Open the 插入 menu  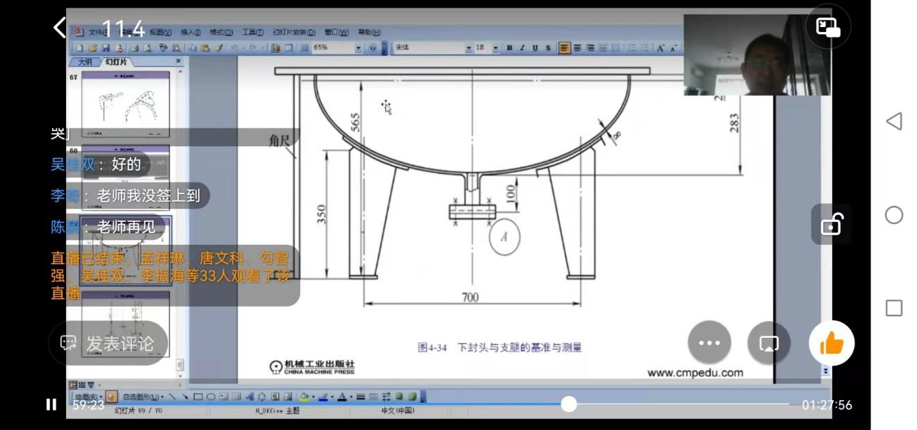coord(190,32)
